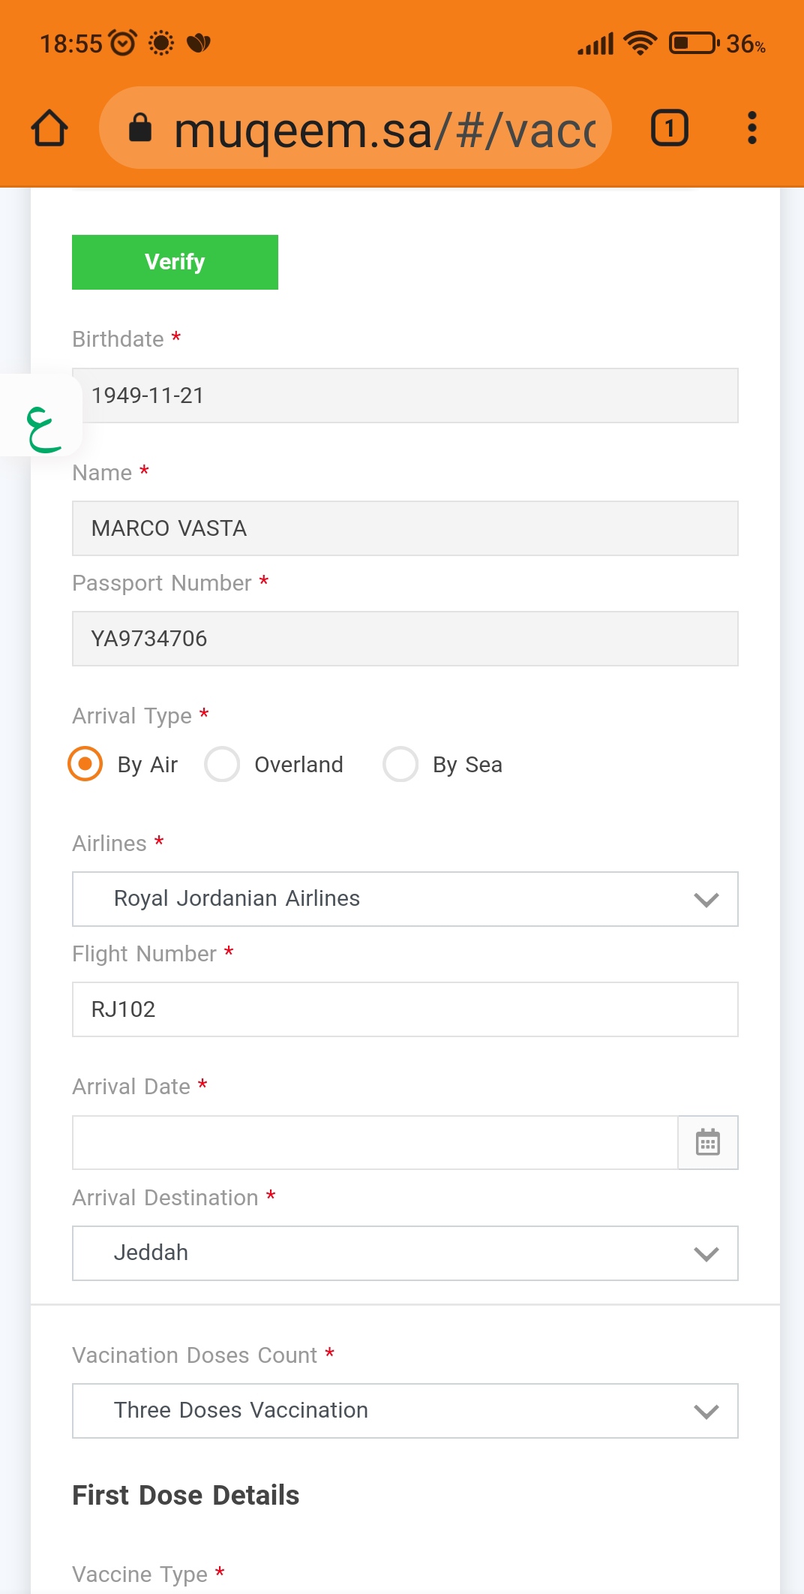Expand the Vaccination Doses Count dropdown
This screenshot has width=804, height=1594.
[405, 1411]
